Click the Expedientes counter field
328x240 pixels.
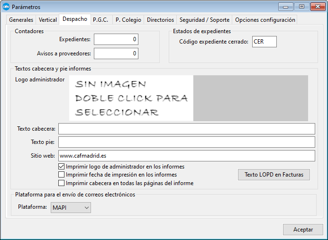(x=116, y=39)
